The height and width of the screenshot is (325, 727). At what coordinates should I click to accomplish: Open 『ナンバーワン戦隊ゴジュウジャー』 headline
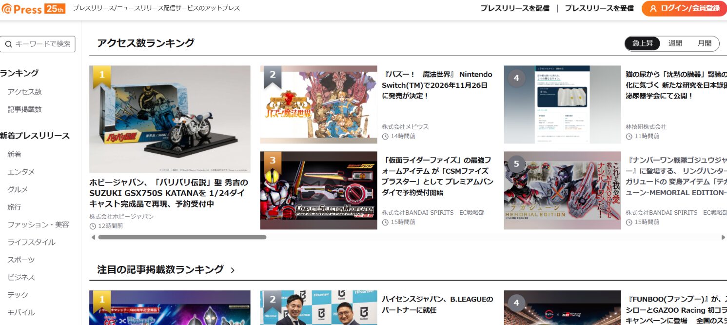tap(676, 176)
